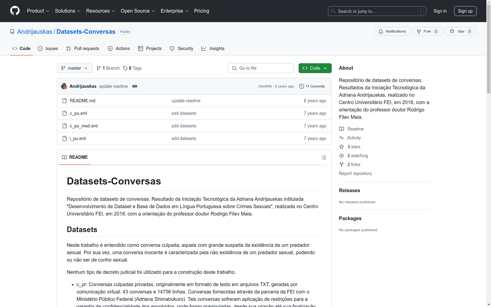Image resolution: width=491 pixels, height=307 pixels.
Task: Switch to the Issues tab
Action: (48, 49)
